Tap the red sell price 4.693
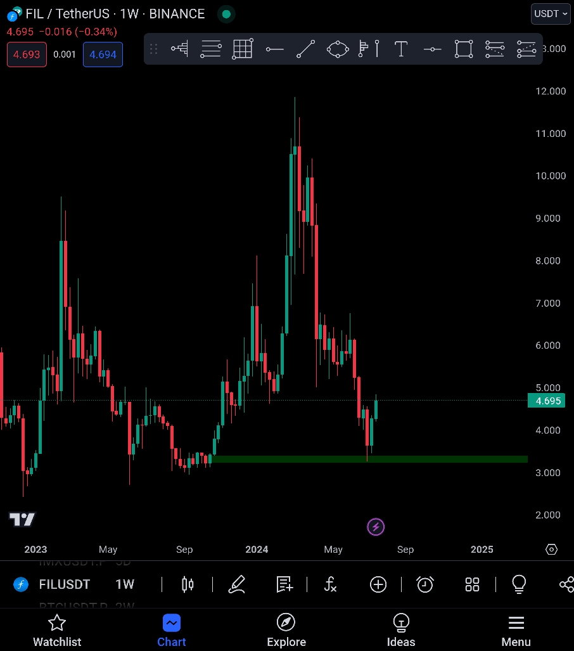This screenshot has height=651, width=574. click(x=27, y=55)
